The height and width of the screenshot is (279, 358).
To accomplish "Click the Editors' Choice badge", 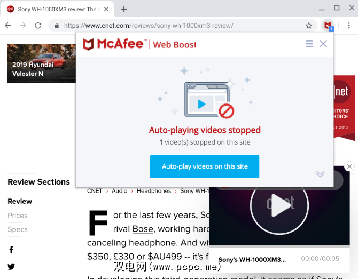I will click(x=344, y=107).
